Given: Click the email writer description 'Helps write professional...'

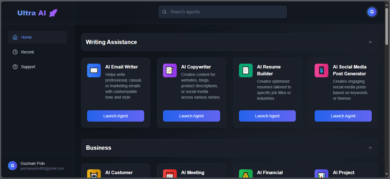Looking at the screenshot, I should point(124,86).
